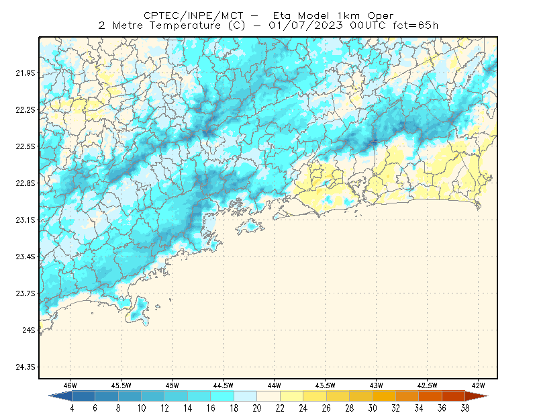The width and height of the screenshot is (537, 415).
Task: Pick the 4–6 legend color segment
Action: click(x=83, y=396)
